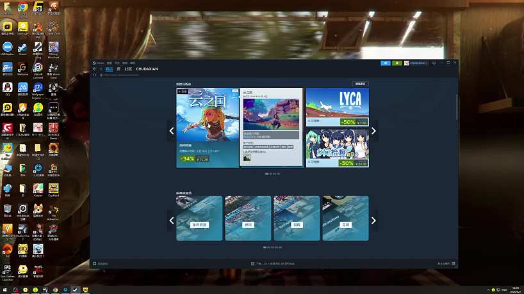Open the QQ penguin desktop icon
The height and width of the screenshot is (294, 524).
click(x=7, y=89)
